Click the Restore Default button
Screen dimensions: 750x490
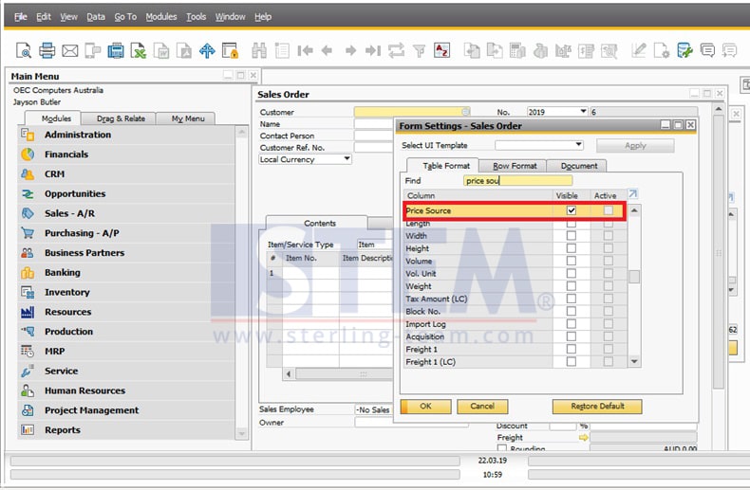pos(597,406)
